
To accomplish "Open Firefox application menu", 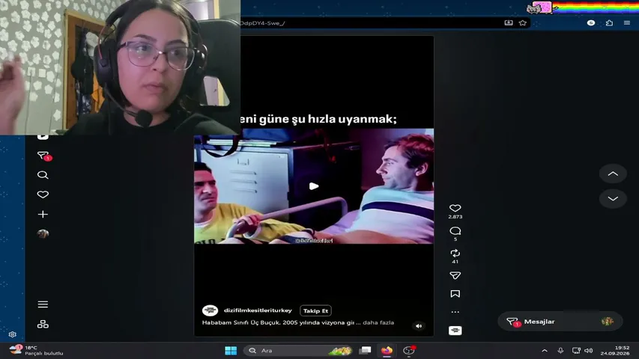I will tap(627, 22).
